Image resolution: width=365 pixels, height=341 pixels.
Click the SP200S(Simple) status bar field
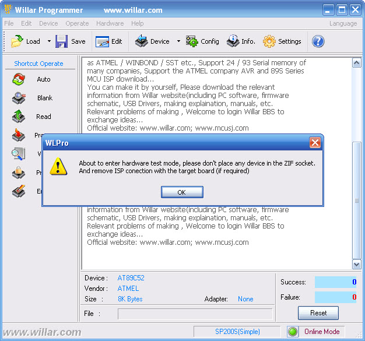tap(237, 332)
